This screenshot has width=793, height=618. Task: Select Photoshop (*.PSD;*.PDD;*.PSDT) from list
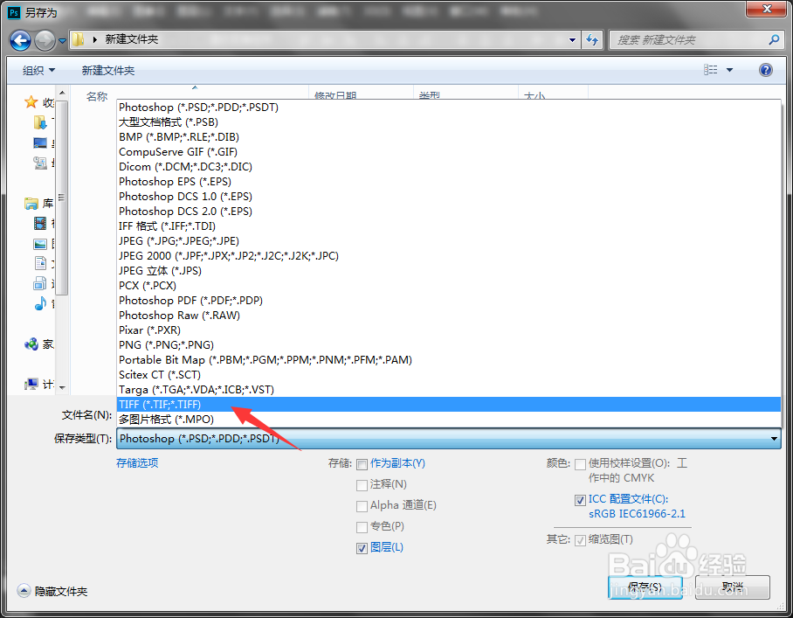point(449,108)
